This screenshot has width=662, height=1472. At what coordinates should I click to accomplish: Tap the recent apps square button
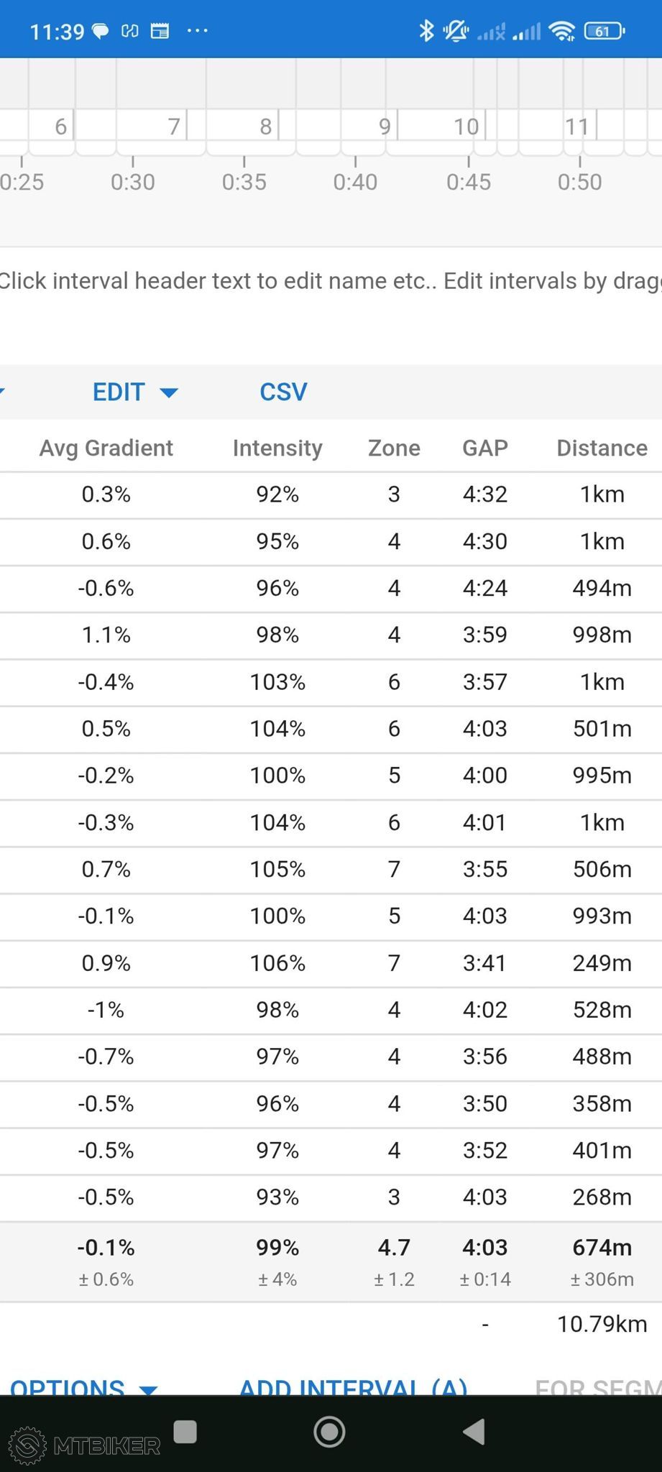(185, 1431)
